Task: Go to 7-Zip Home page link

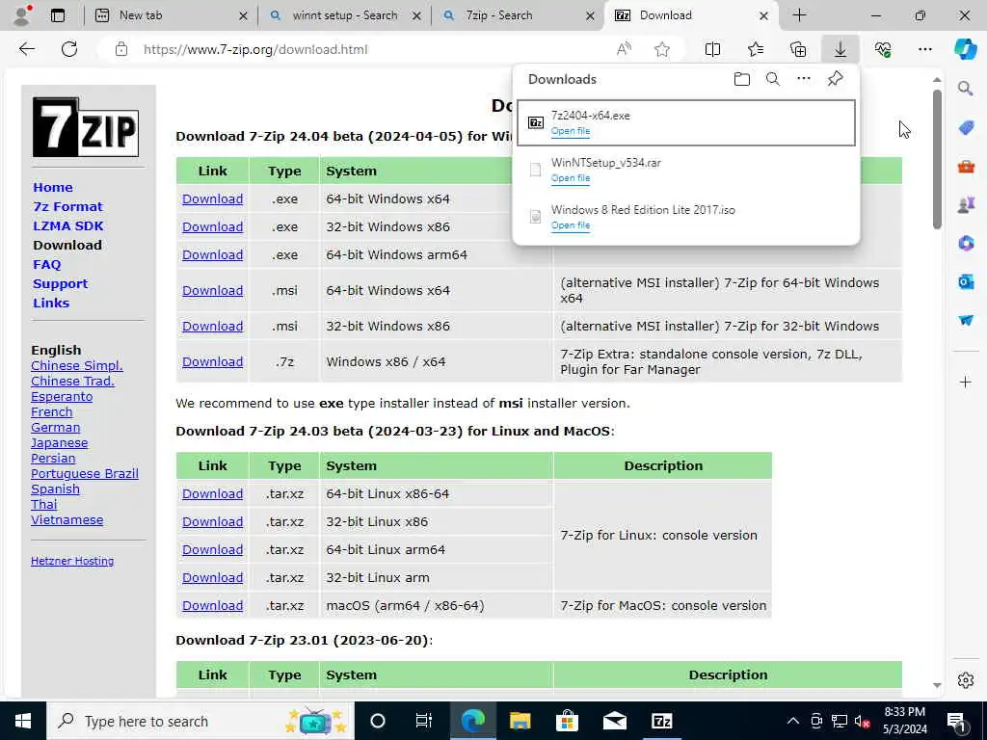Action: (53, 188)
